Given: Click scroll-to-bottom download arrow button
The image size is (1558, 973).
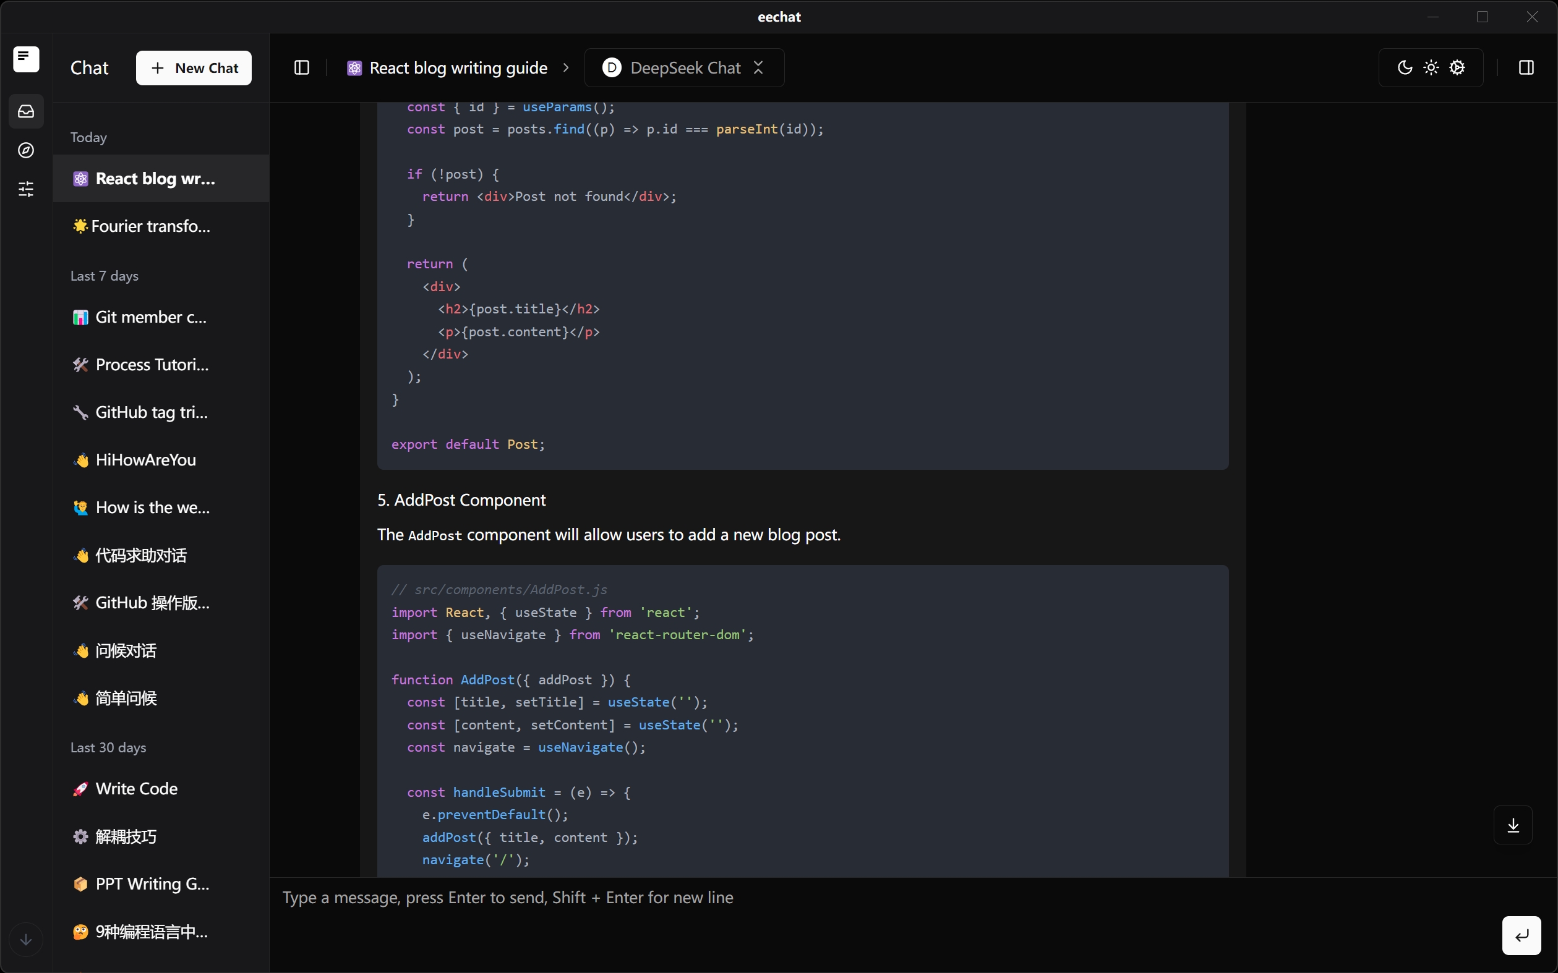Looking at the screenshot, I should click(1513, 825).
